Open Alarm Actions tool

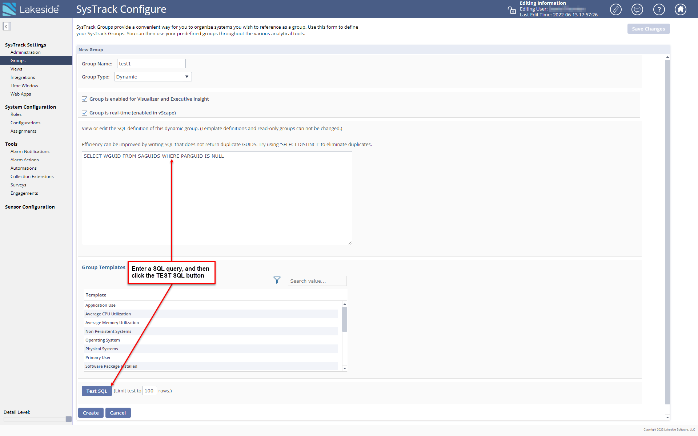click(x=25, y=160)
